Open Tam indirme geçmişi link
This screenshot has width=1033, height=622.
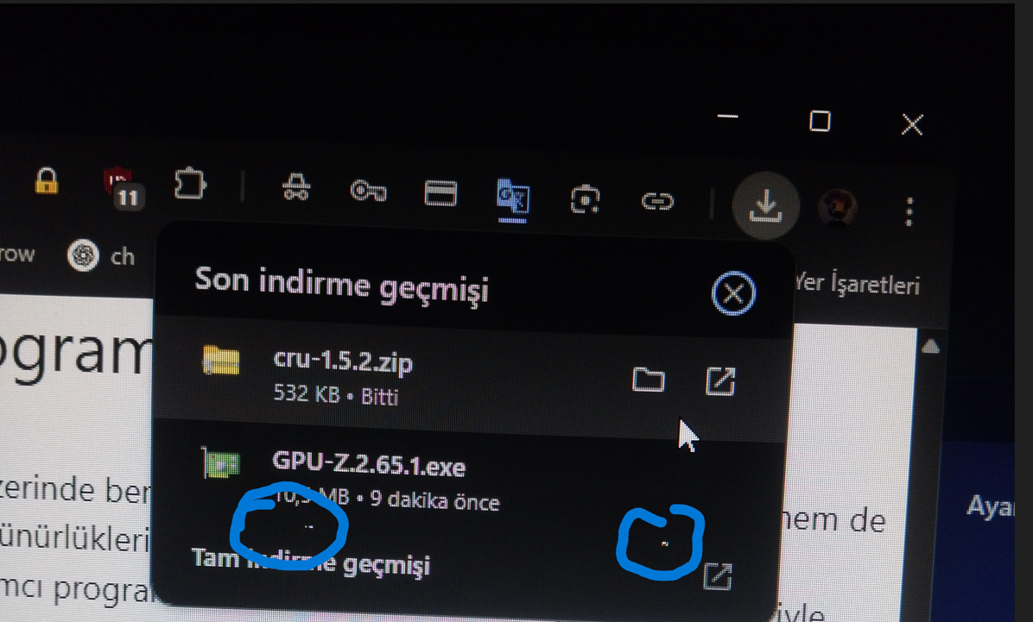311,562
